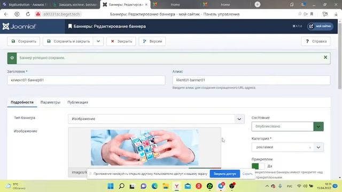342x192 pixels.
Task: Focus the Заголовок title field
Action: tap(86, 80)
